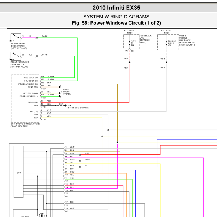Click the driver front door switch symbol
The image size is (217, 217).
pos(16,38)
